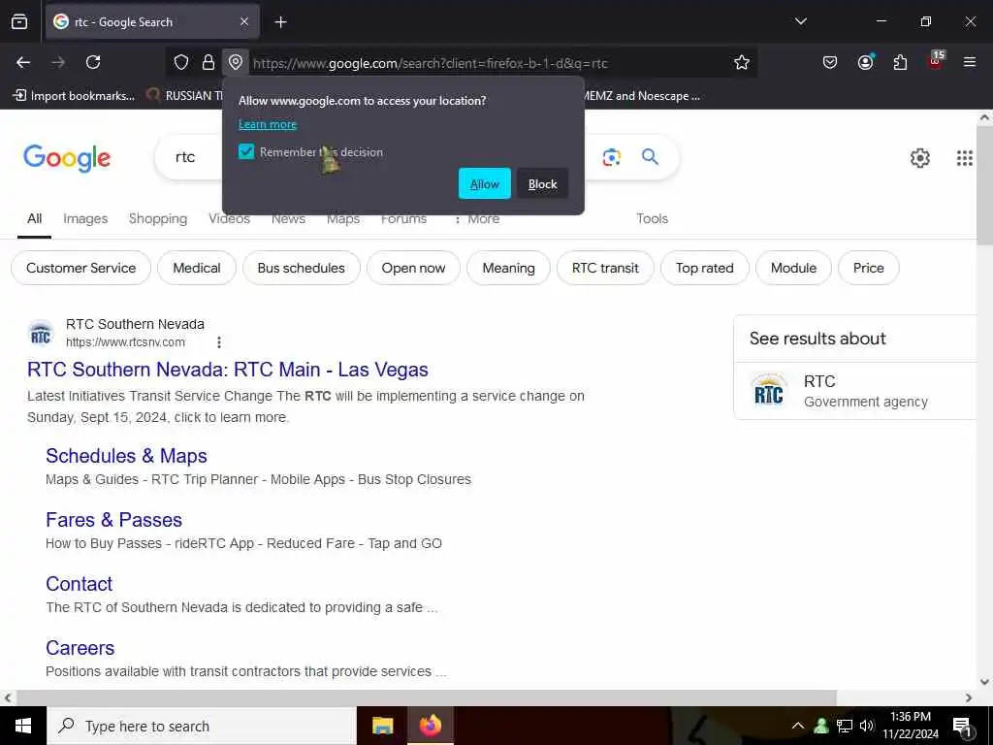Screen dimensions: 993x745
Task: Switch to the Shopping tab
Action: click(x=158, y=218)
